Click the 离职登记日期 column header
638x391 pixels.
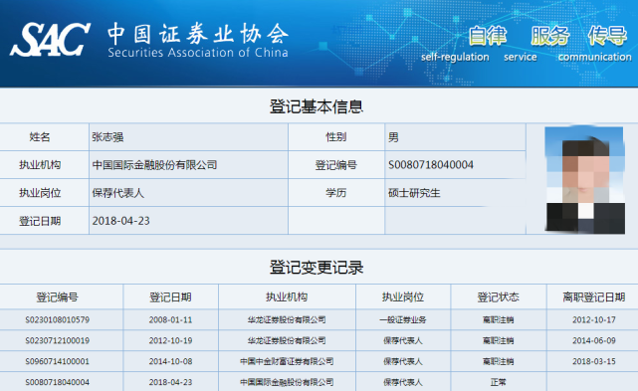click(593, 297)
